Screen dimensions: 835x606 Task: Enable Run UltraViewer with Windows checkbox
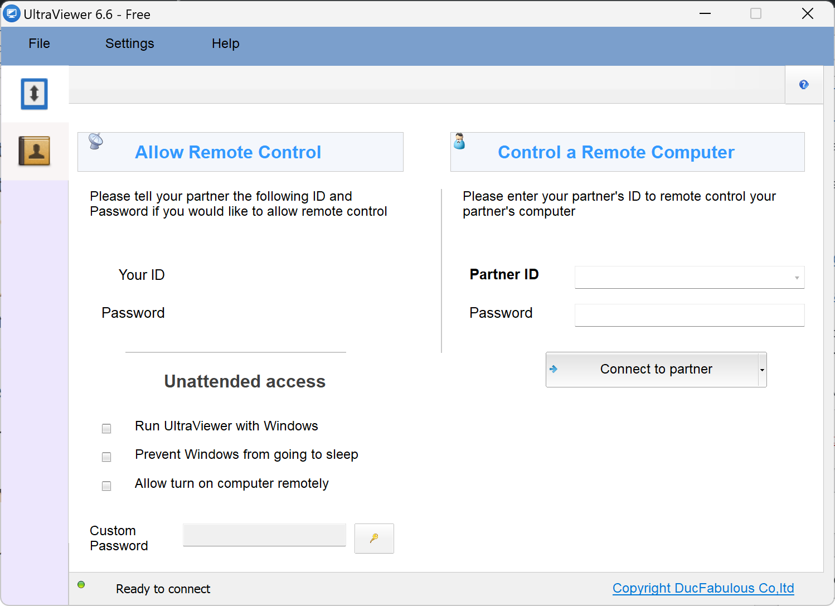106,428
